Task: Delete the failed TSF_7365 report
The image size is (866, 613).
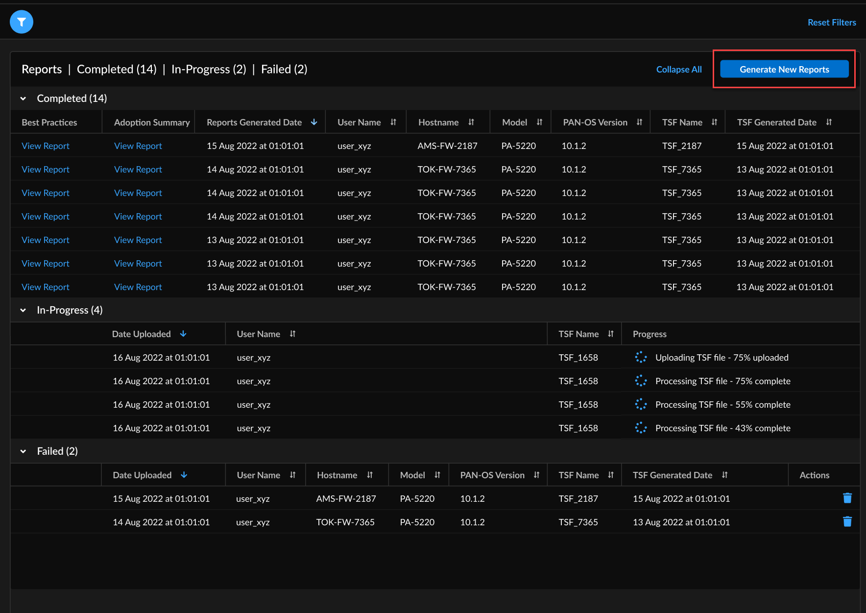Action: click(x=847, y=521)
